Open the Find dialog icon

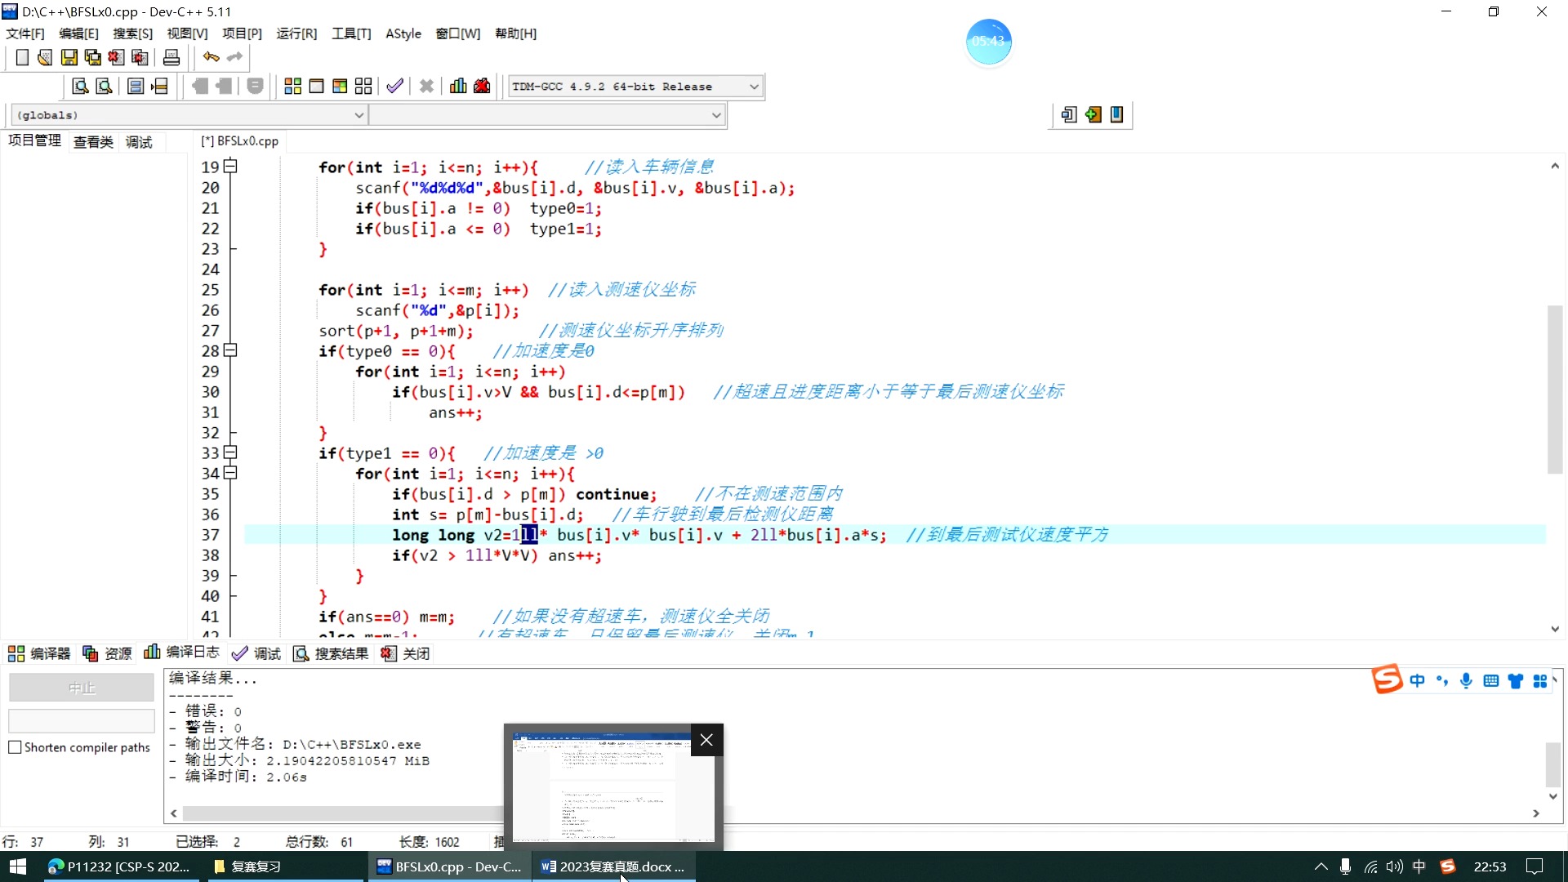(x=80, y=86)
